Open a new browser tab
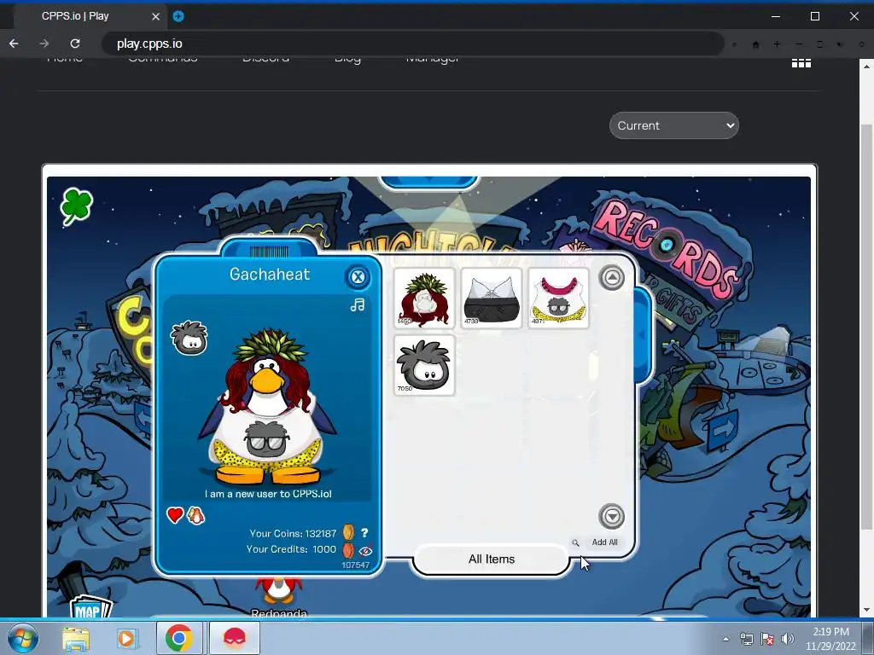 point(178,16)
